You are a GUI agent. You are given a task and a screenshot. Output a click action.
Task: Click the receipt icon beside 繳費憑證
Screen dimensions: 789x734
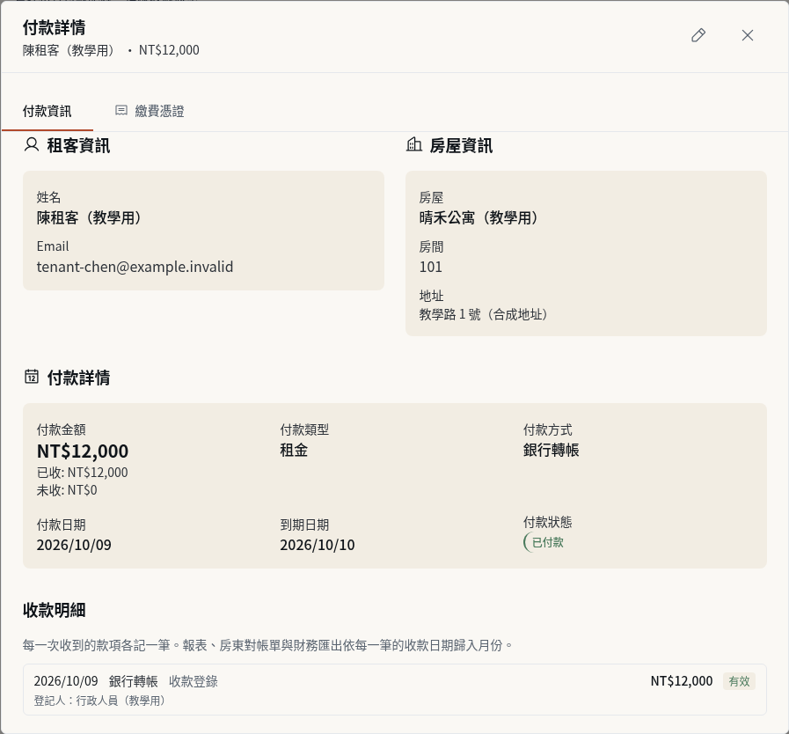(x=121, y=110)
